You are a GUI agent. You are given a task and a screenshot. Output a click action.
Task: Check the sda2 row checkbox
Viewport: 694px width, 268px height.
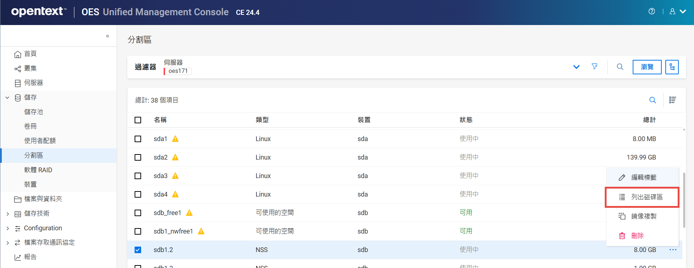(x=138, y=157)
